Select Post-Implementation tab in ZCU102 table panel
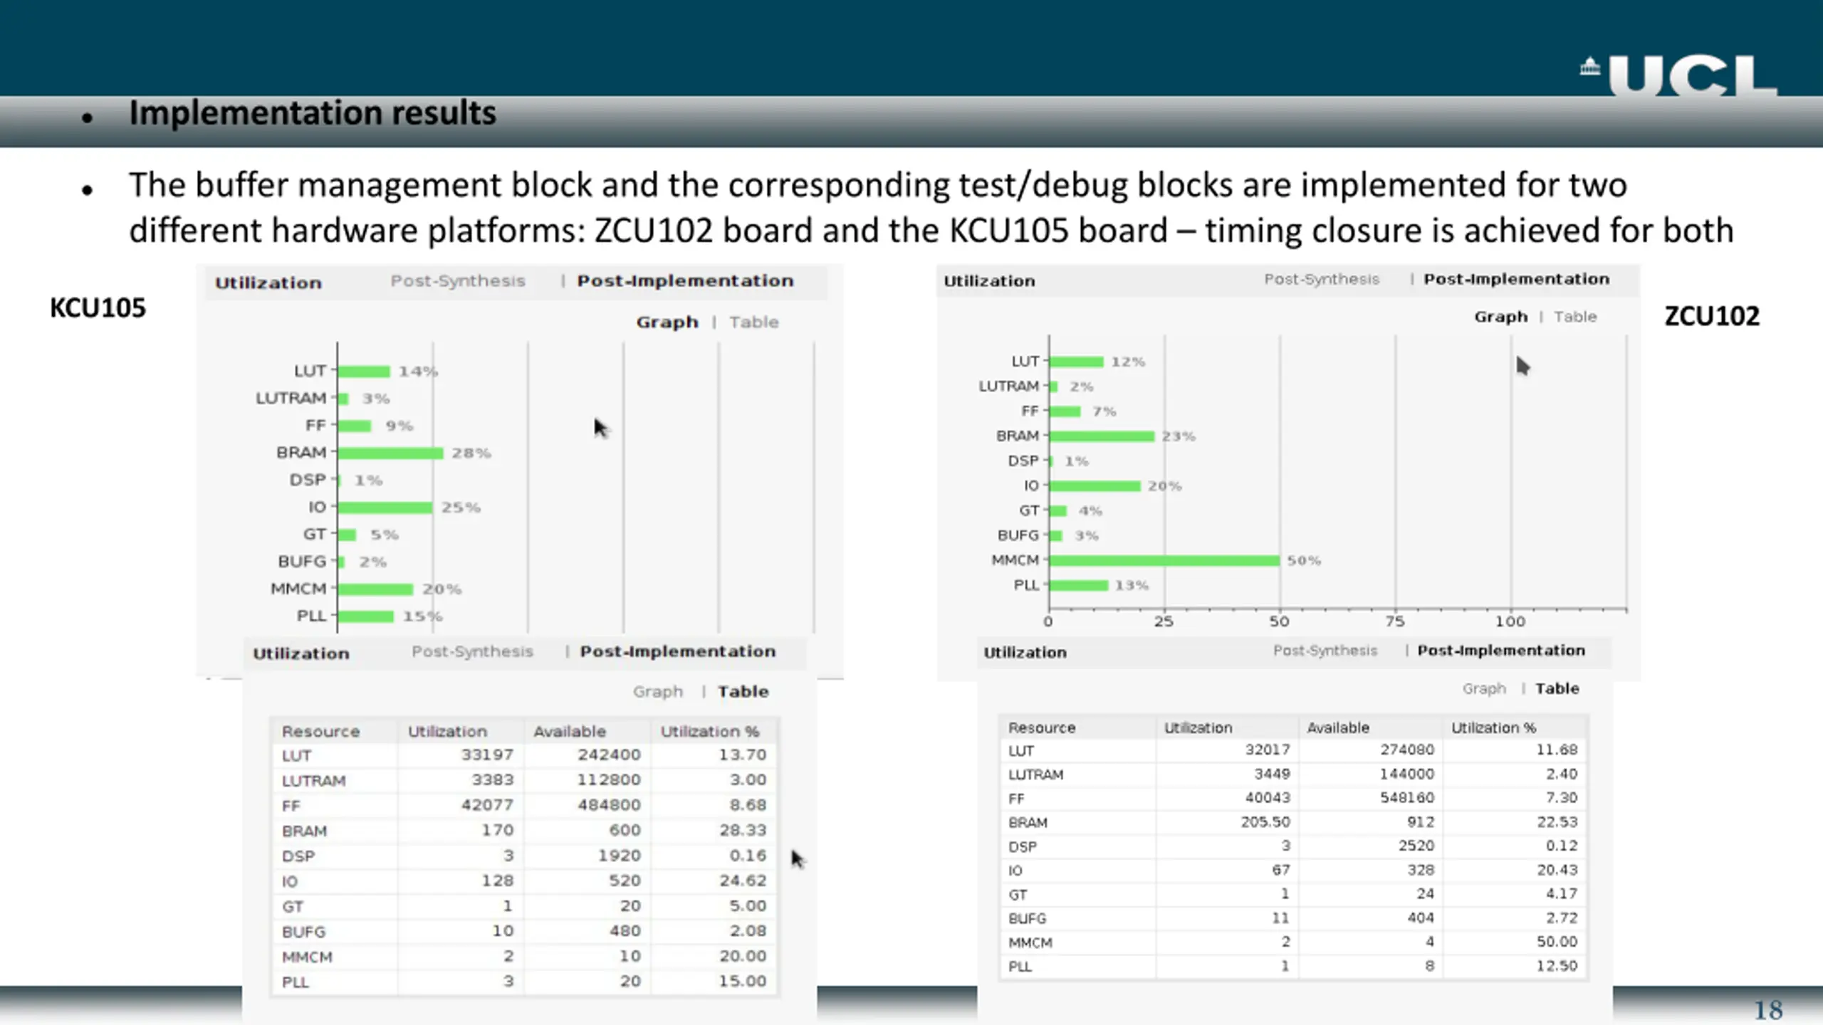The image size is (1823, 1025). [1501, 651]
